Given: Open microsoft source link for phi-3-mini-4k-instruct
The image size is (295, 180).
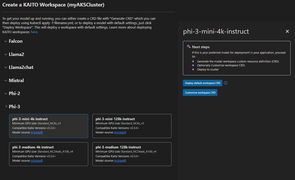Looking at the screenshot, I should [37, 132].
